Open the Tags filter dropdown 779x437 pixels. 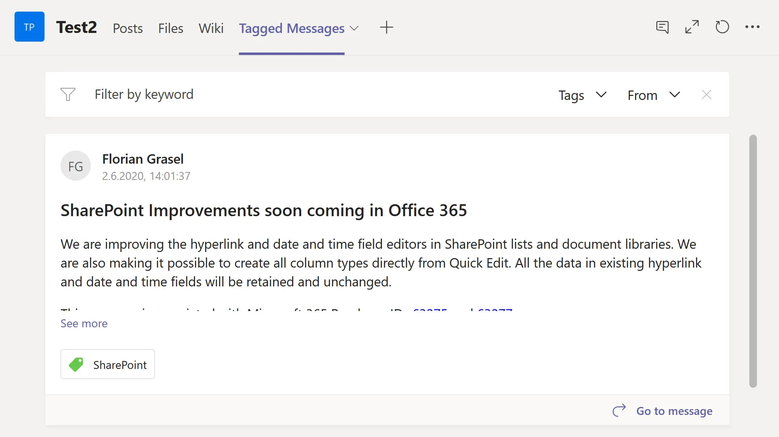click(581, 95)
